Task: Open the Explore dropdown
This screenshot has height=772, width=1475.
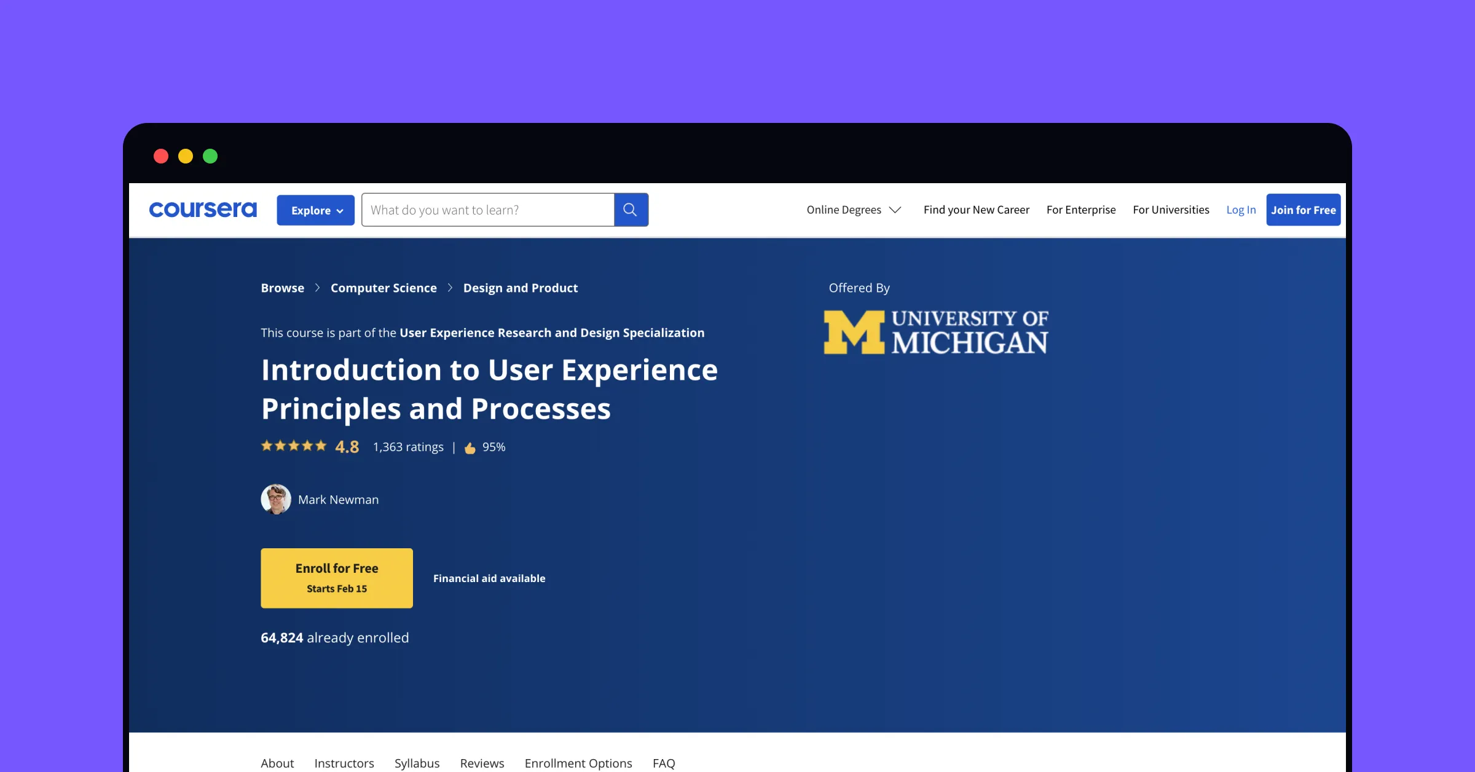Action: (315, 210)
